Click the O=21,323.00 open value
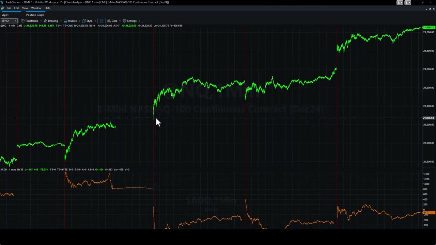Image resolution: width=436 pixels, height=245 pixels. tap(129, 26)
